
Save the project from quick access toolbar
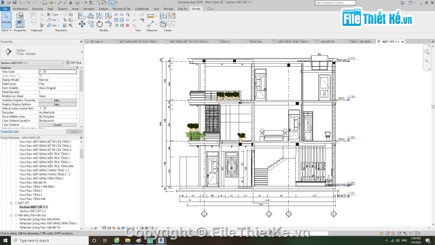point(15,3)
